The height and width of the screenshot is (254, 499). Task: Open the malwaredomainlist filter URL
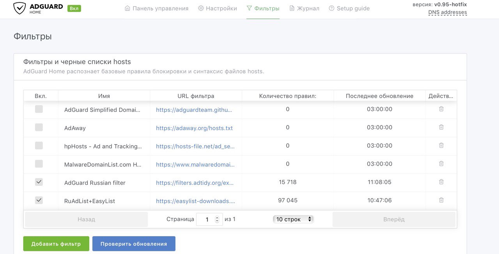coord(195,164)
